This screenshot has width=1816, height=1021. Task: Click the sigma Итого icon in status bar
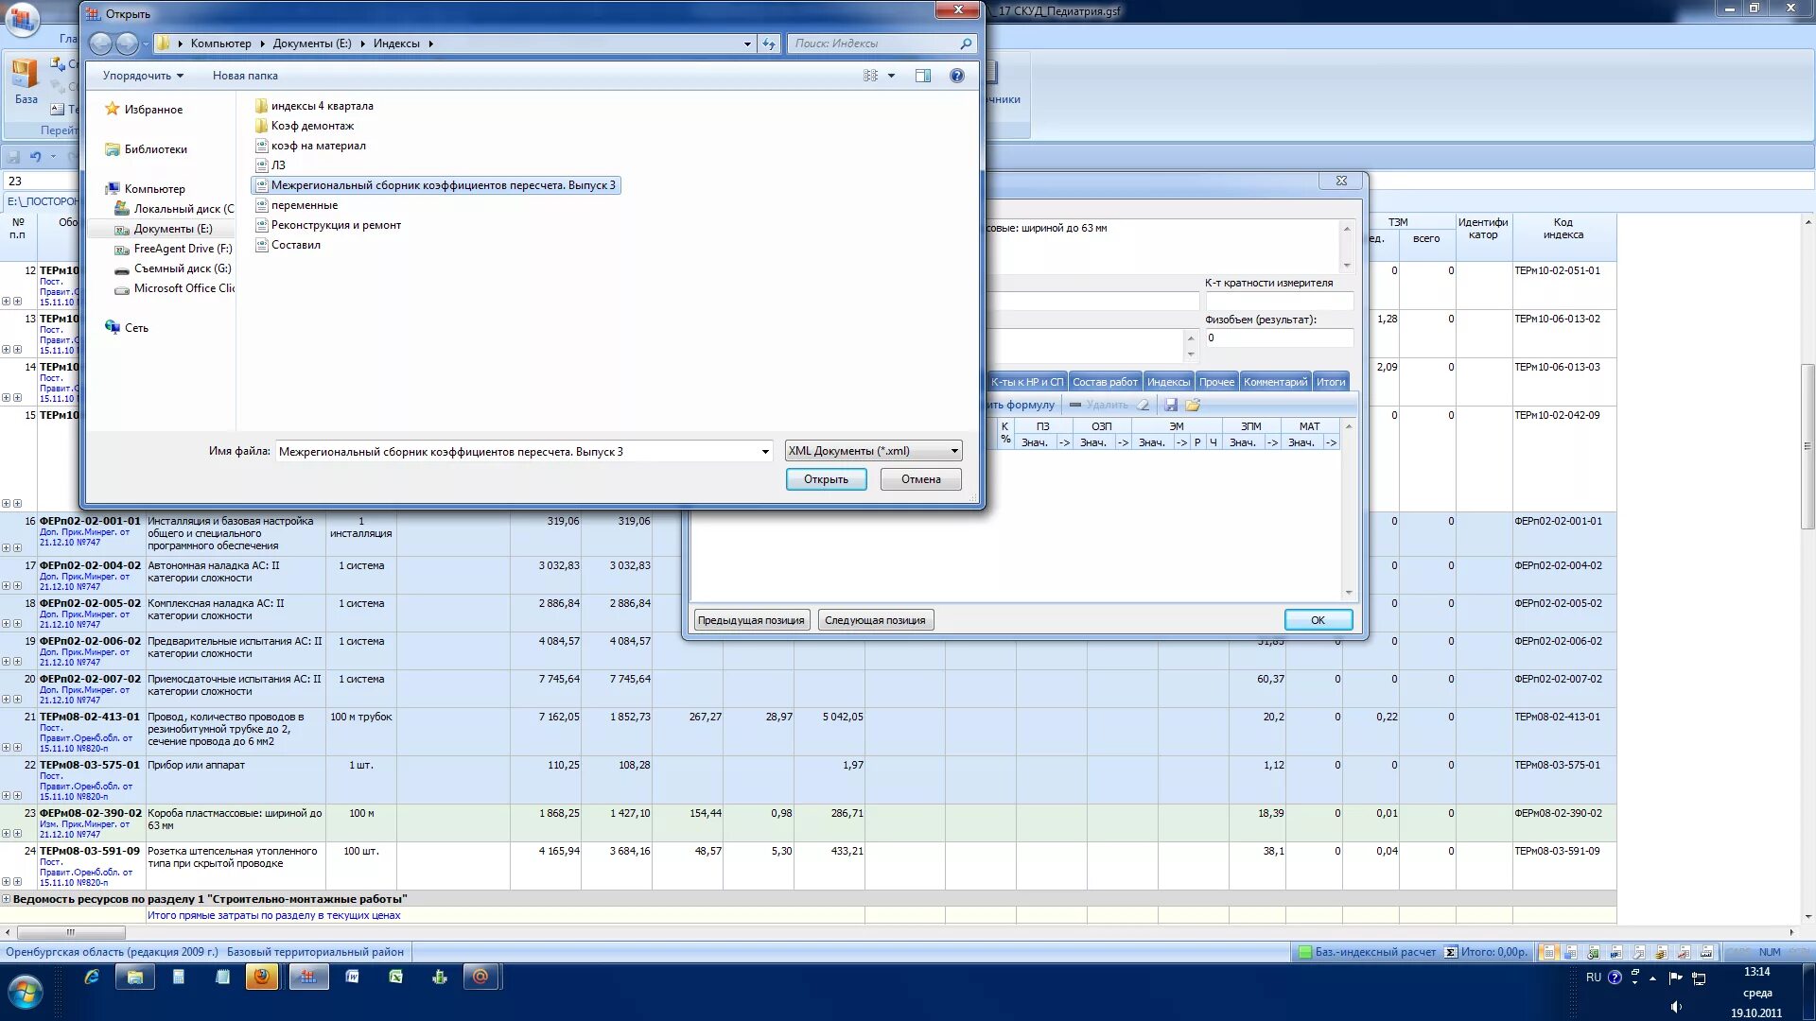(x=1451, y=952)
